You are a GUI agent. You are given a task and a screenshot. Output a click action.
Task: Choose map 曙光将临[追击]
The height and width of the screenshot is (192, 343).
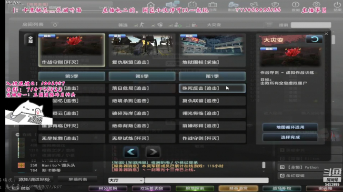(212, 113)
